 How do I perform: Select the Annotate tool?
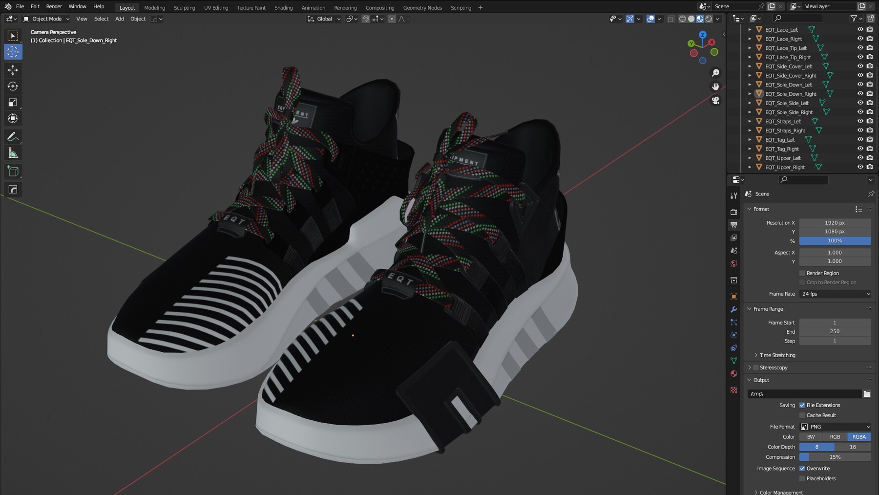point(12,136)
